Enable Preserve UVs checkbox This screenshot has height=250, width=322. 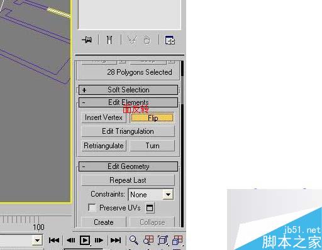pos(92,208)
